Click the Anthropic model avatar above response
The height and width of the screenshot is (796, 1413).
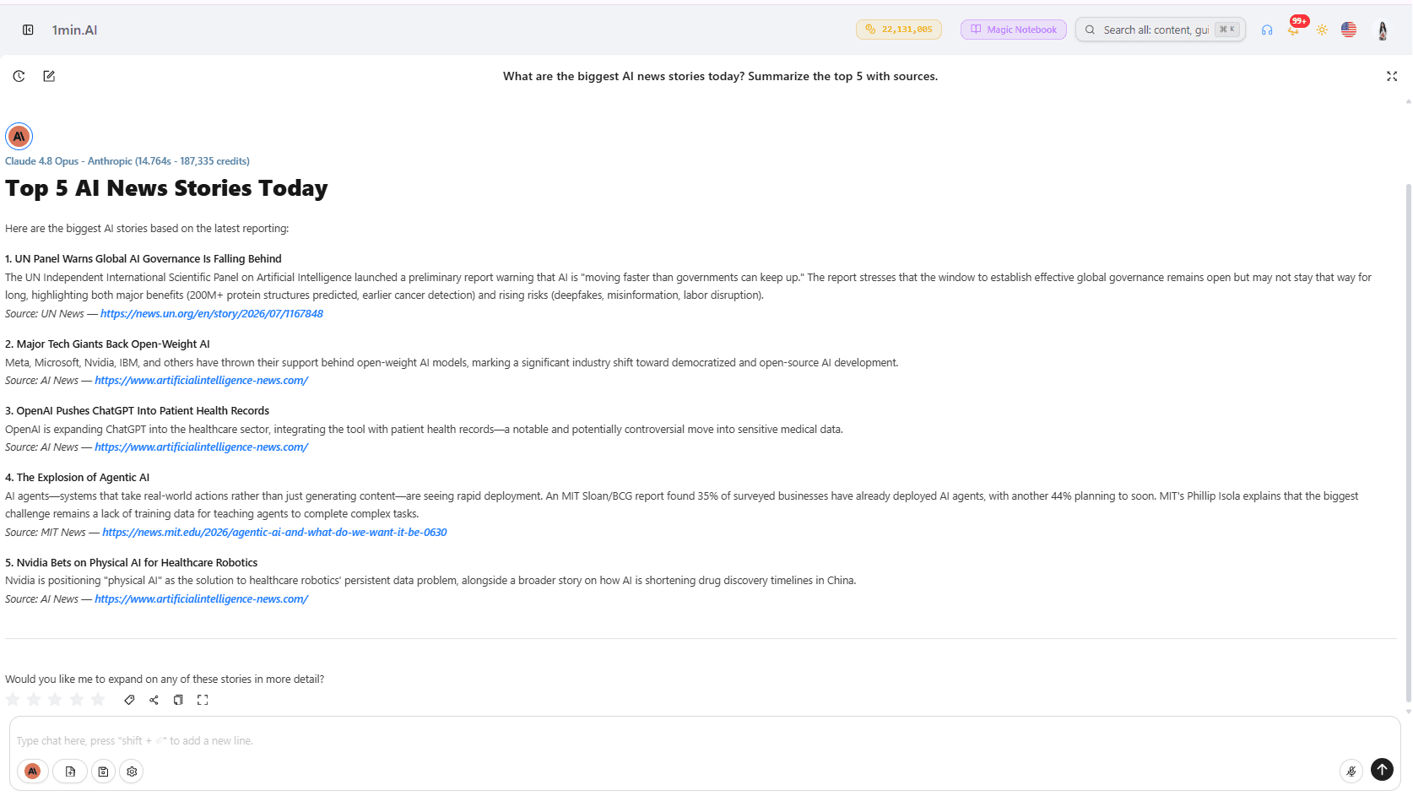19,136
